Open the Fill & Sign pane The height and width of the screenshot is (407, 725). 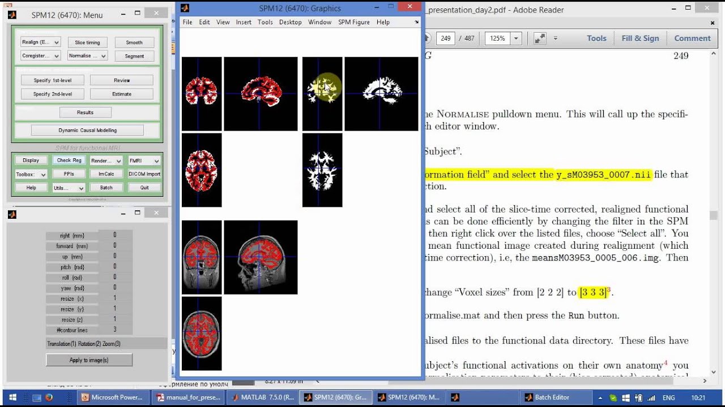click(x=640, y=38)
